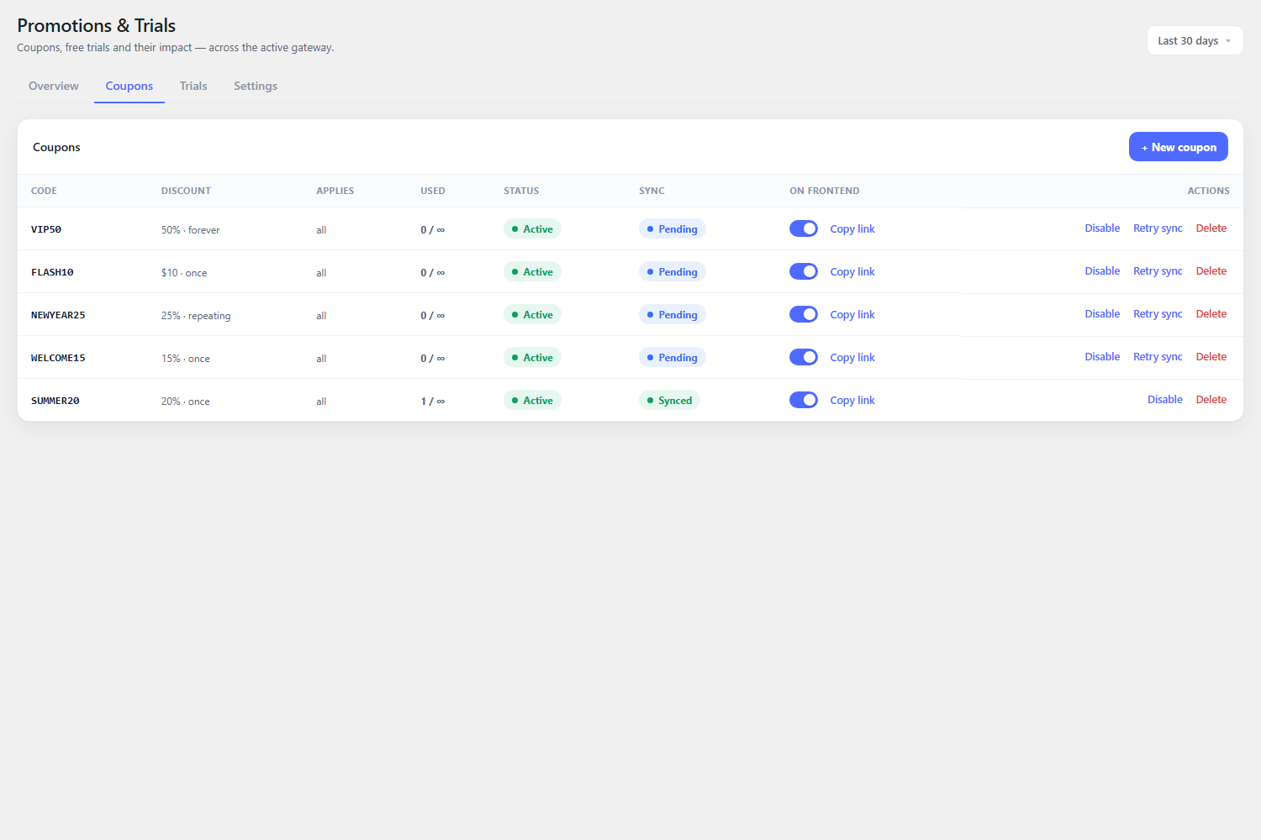Delete the VIP50 coupon
This screenshot has width=1261, height=840.
click(1211, 228)
